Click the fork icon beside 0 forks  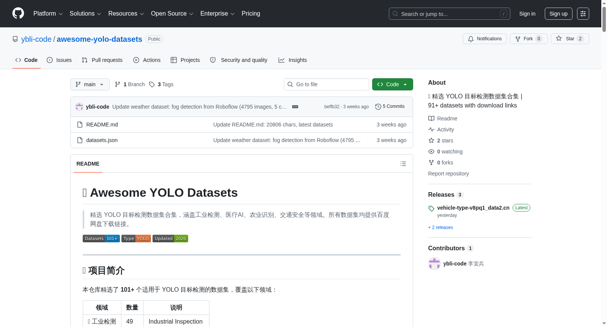tap(431, 163)
